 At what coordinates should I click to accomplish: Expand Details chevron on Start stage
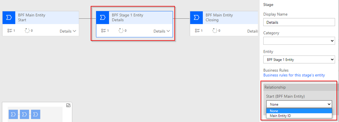[x=68, y=31]
